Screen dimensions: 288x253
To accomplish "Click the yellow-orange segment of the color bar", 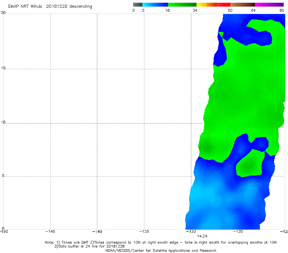I will 206,5.
